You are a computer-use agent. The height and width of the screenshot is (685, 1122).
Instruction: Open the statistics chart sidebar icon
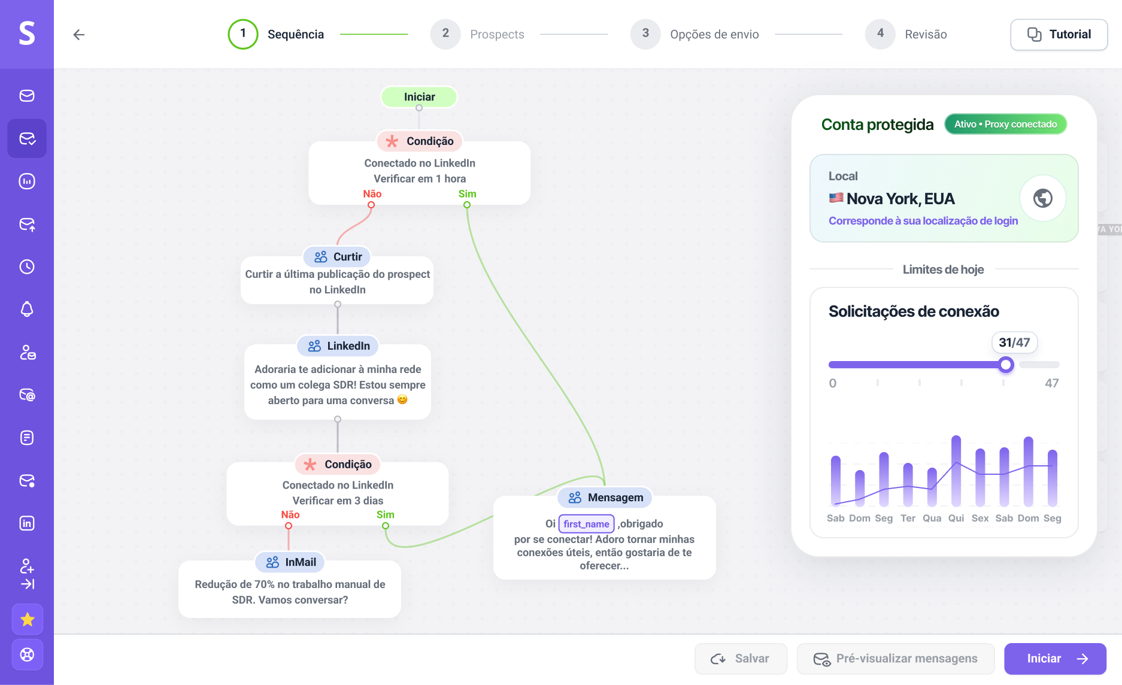27,181
